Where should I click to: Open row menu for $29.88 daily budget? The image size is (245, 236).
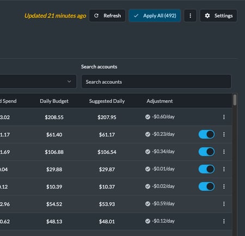click(224, 169)
